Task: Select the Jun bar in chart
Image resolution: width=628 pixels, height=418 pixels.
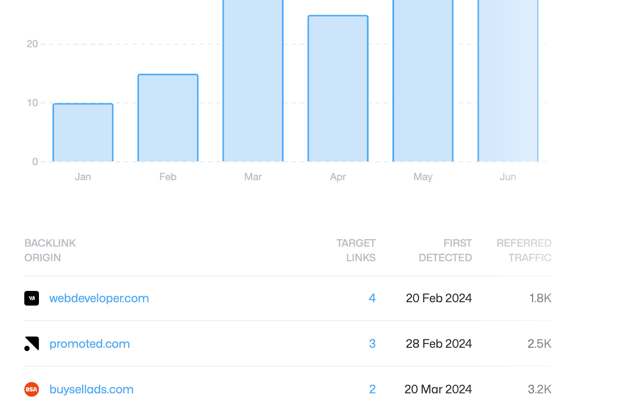Action: click(x=508, y=81)
